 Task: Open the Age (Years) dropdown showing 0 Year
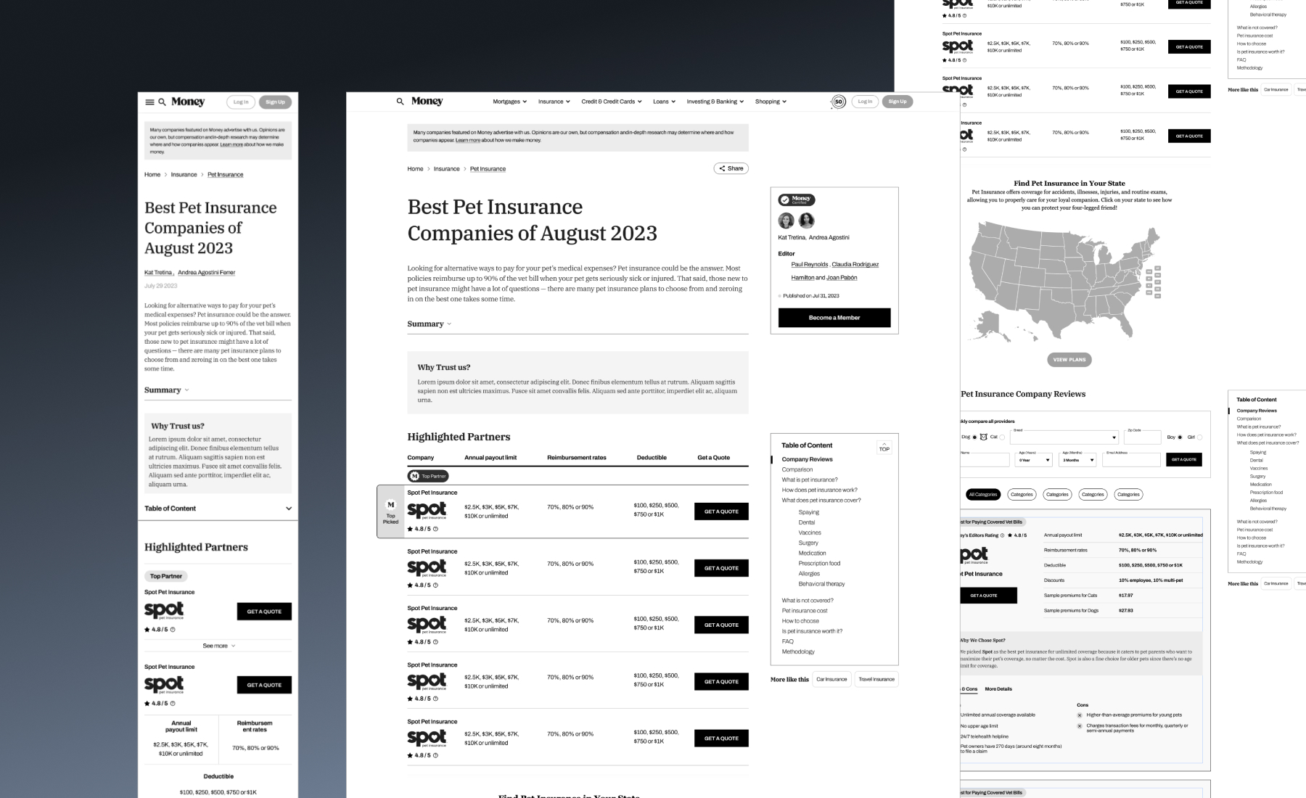click(x=1034, y=460)
